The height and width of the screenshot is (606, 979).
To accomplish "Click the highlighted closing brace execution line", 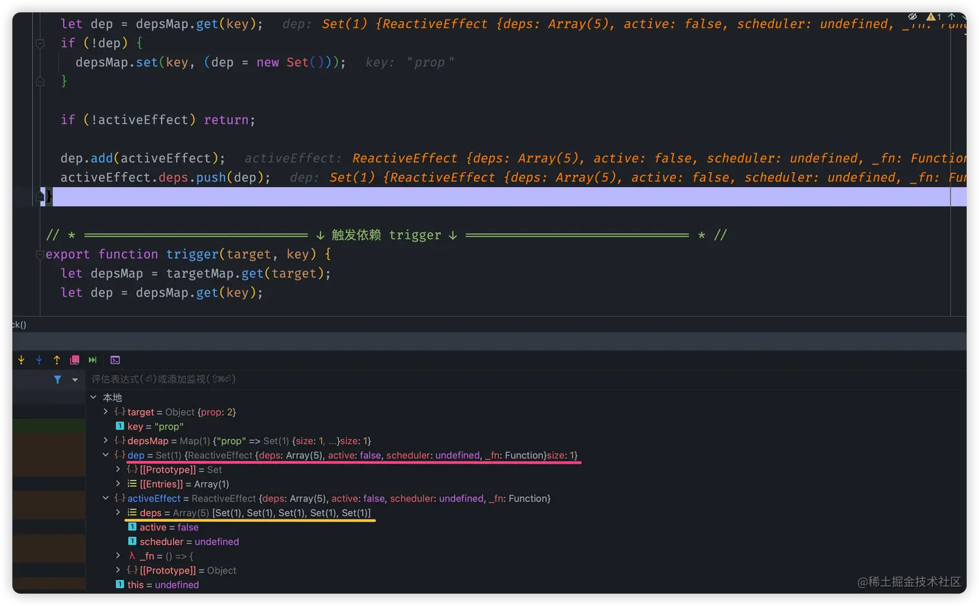I will point(502,197).
